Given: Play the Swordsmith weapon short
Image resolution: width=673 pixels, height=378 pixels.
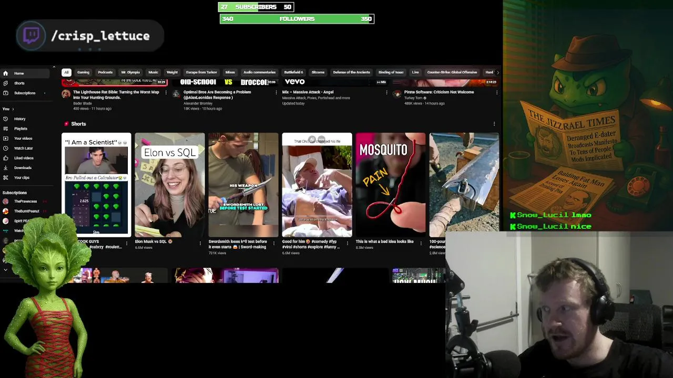Looking at the screenshot, I should pyautogui.click(x=243, y=185).
